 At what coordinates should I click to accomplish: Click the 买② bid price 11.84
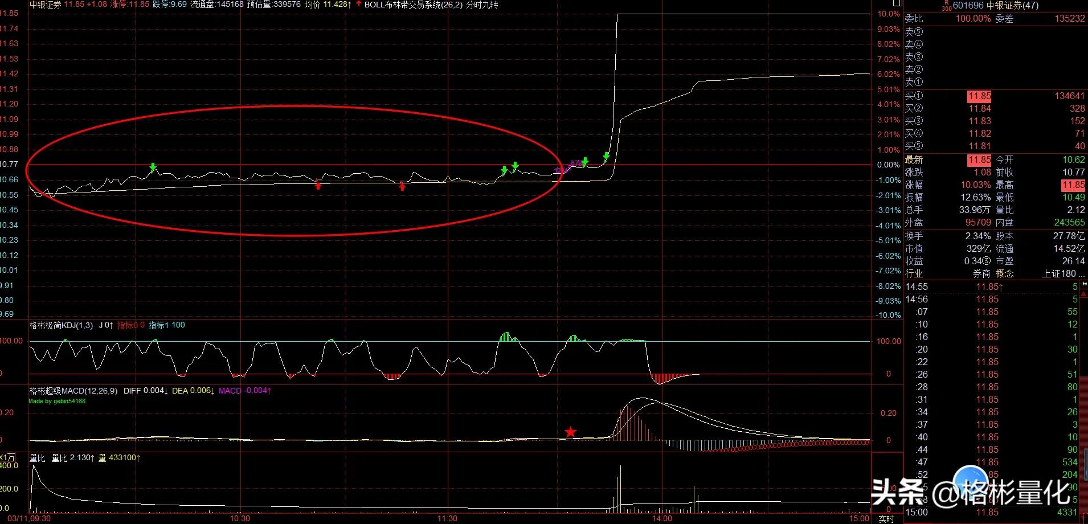click(980, 108)
